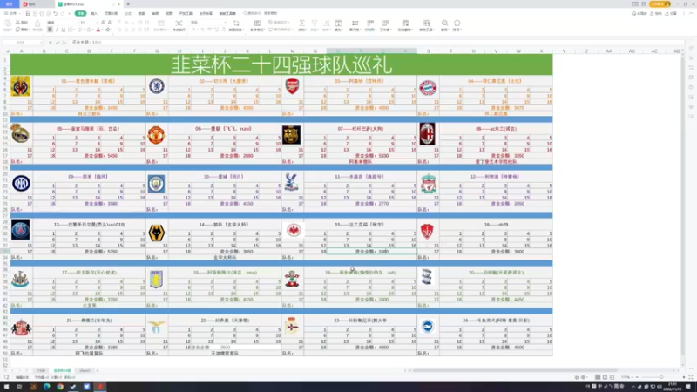The height and width of the screenshot is (392, 697).
Task: Click the Type conversion icon
Action: (x=236, y=24)
